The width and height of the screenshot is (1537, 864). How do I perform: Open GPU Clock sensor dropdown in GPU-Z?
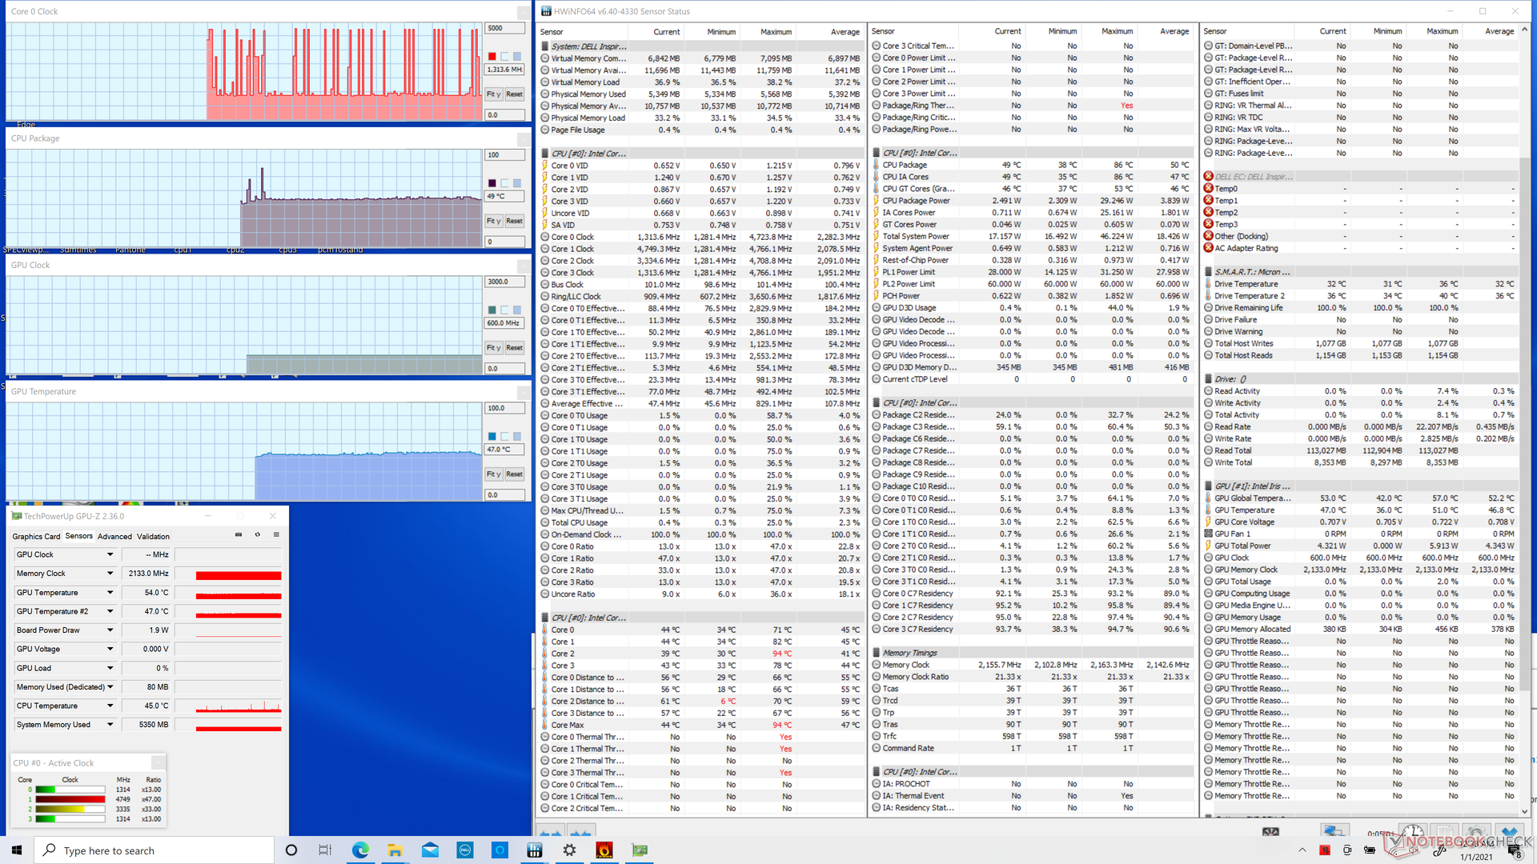(x=110, y=554)
